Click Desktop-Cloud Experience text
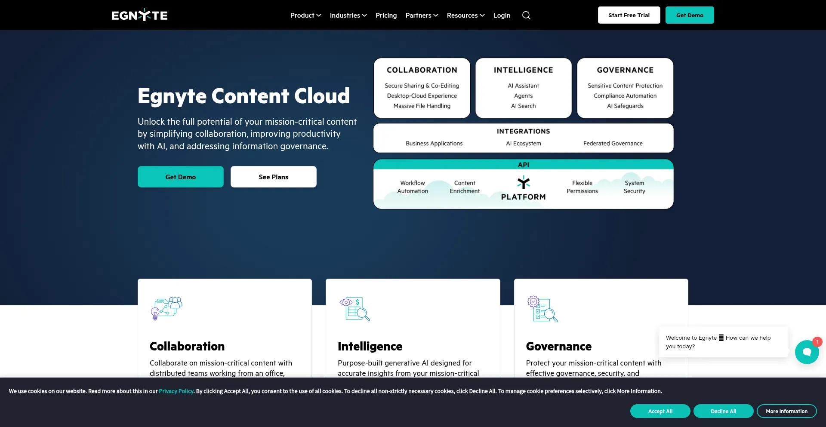Viewport: 826px width, 427px height. (422, 95)
